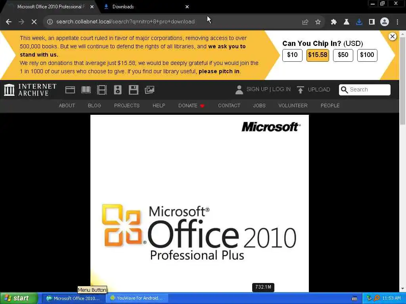The width and height of the screenshot is (406, 304).
Task: Open the Chrome three-dot menu
Action: click(x=397, y=22)
